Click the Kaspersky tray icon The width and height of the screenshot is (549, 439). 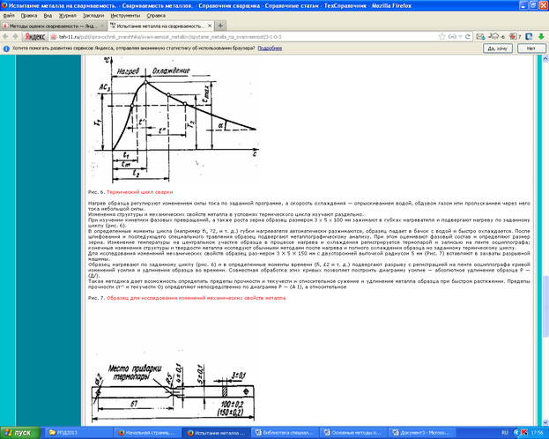point(524,433)
